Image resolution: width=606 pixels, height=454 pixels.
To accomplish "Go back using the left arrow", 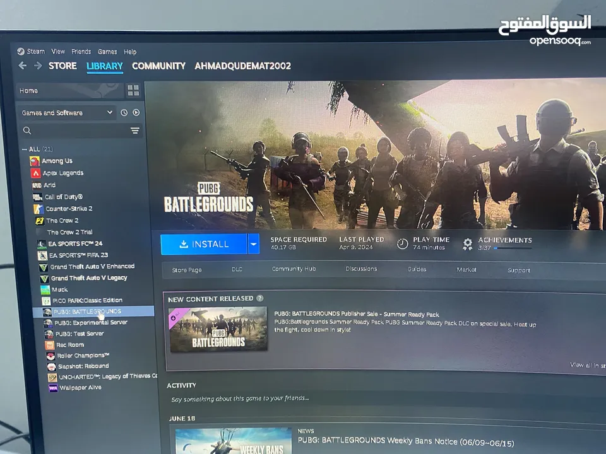I will coord(23,66).
